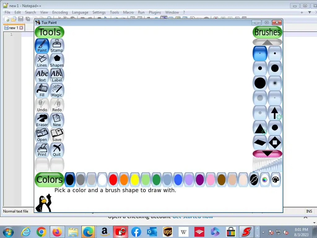Pick the bright blue color
This screenshot has width=317, height=238.
click(178, 180)
